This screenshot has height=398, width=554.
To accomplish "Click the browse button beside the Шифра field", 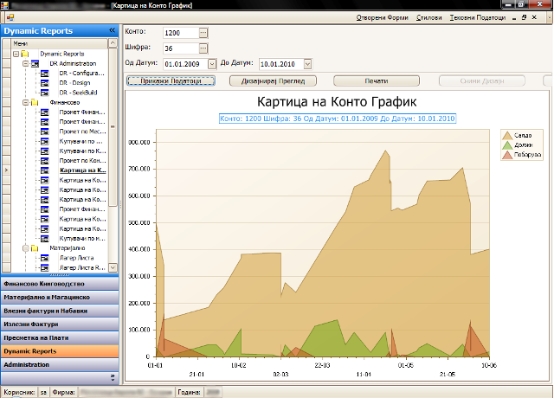I will [203, 48].
